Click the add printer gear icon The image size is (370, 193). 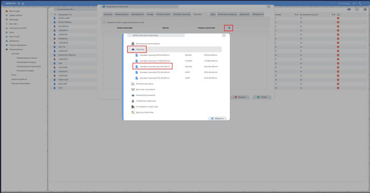(x=229, y=28)
